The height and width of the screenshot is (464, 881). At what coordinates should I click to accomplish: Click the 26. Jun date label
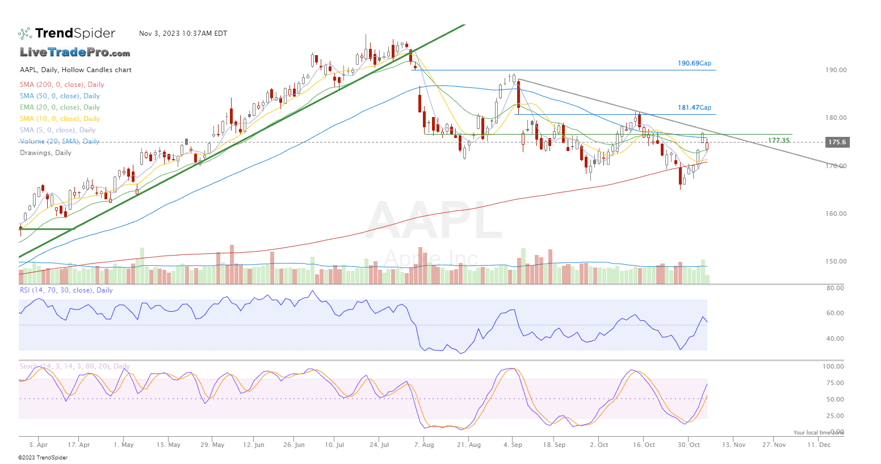click(x=294, y=445)
